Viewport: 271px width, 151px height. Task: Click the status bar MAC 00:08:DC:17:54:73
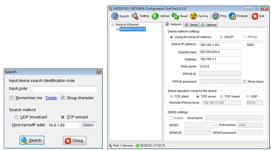[x=152, y=145]
